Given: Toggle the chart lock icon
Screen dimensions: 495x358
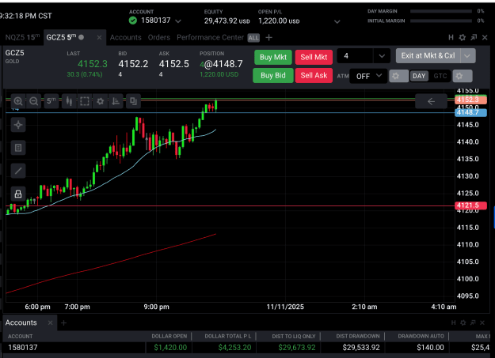Looking at the screenshot, I should 18,194.
